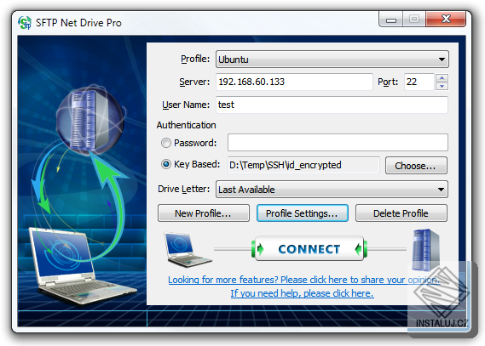Click the Port number field
This screenshot has width=485, height=346.
click(419, 82)
